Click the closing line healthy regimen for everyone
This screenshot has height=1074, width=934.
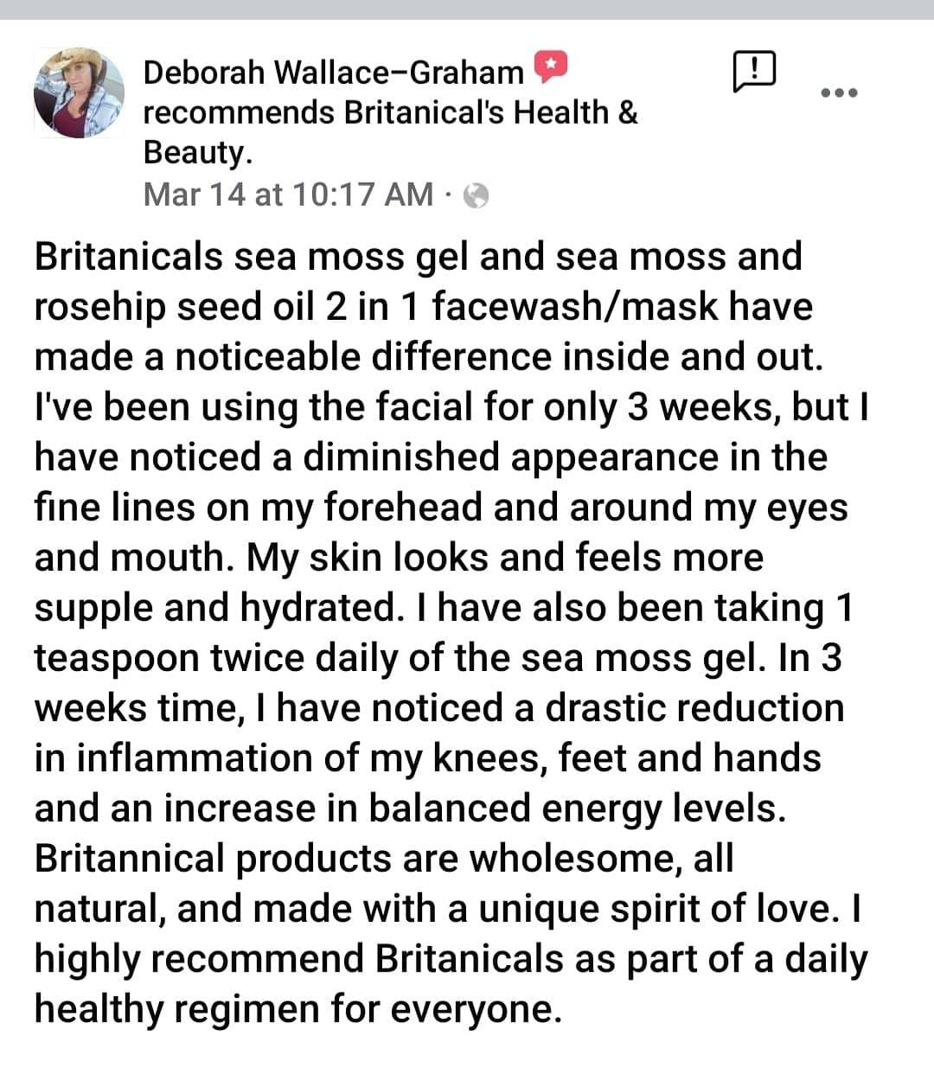tap(298, 1009)
